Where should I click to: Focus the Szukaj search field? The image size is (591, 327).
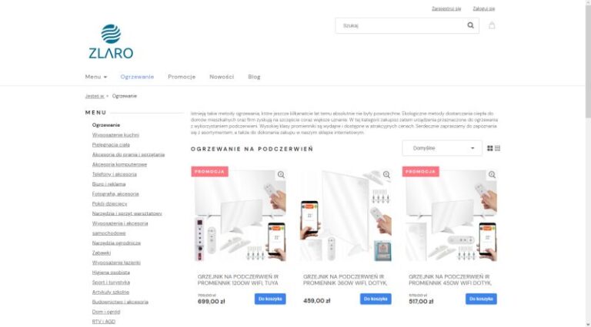tap(402, 25)
